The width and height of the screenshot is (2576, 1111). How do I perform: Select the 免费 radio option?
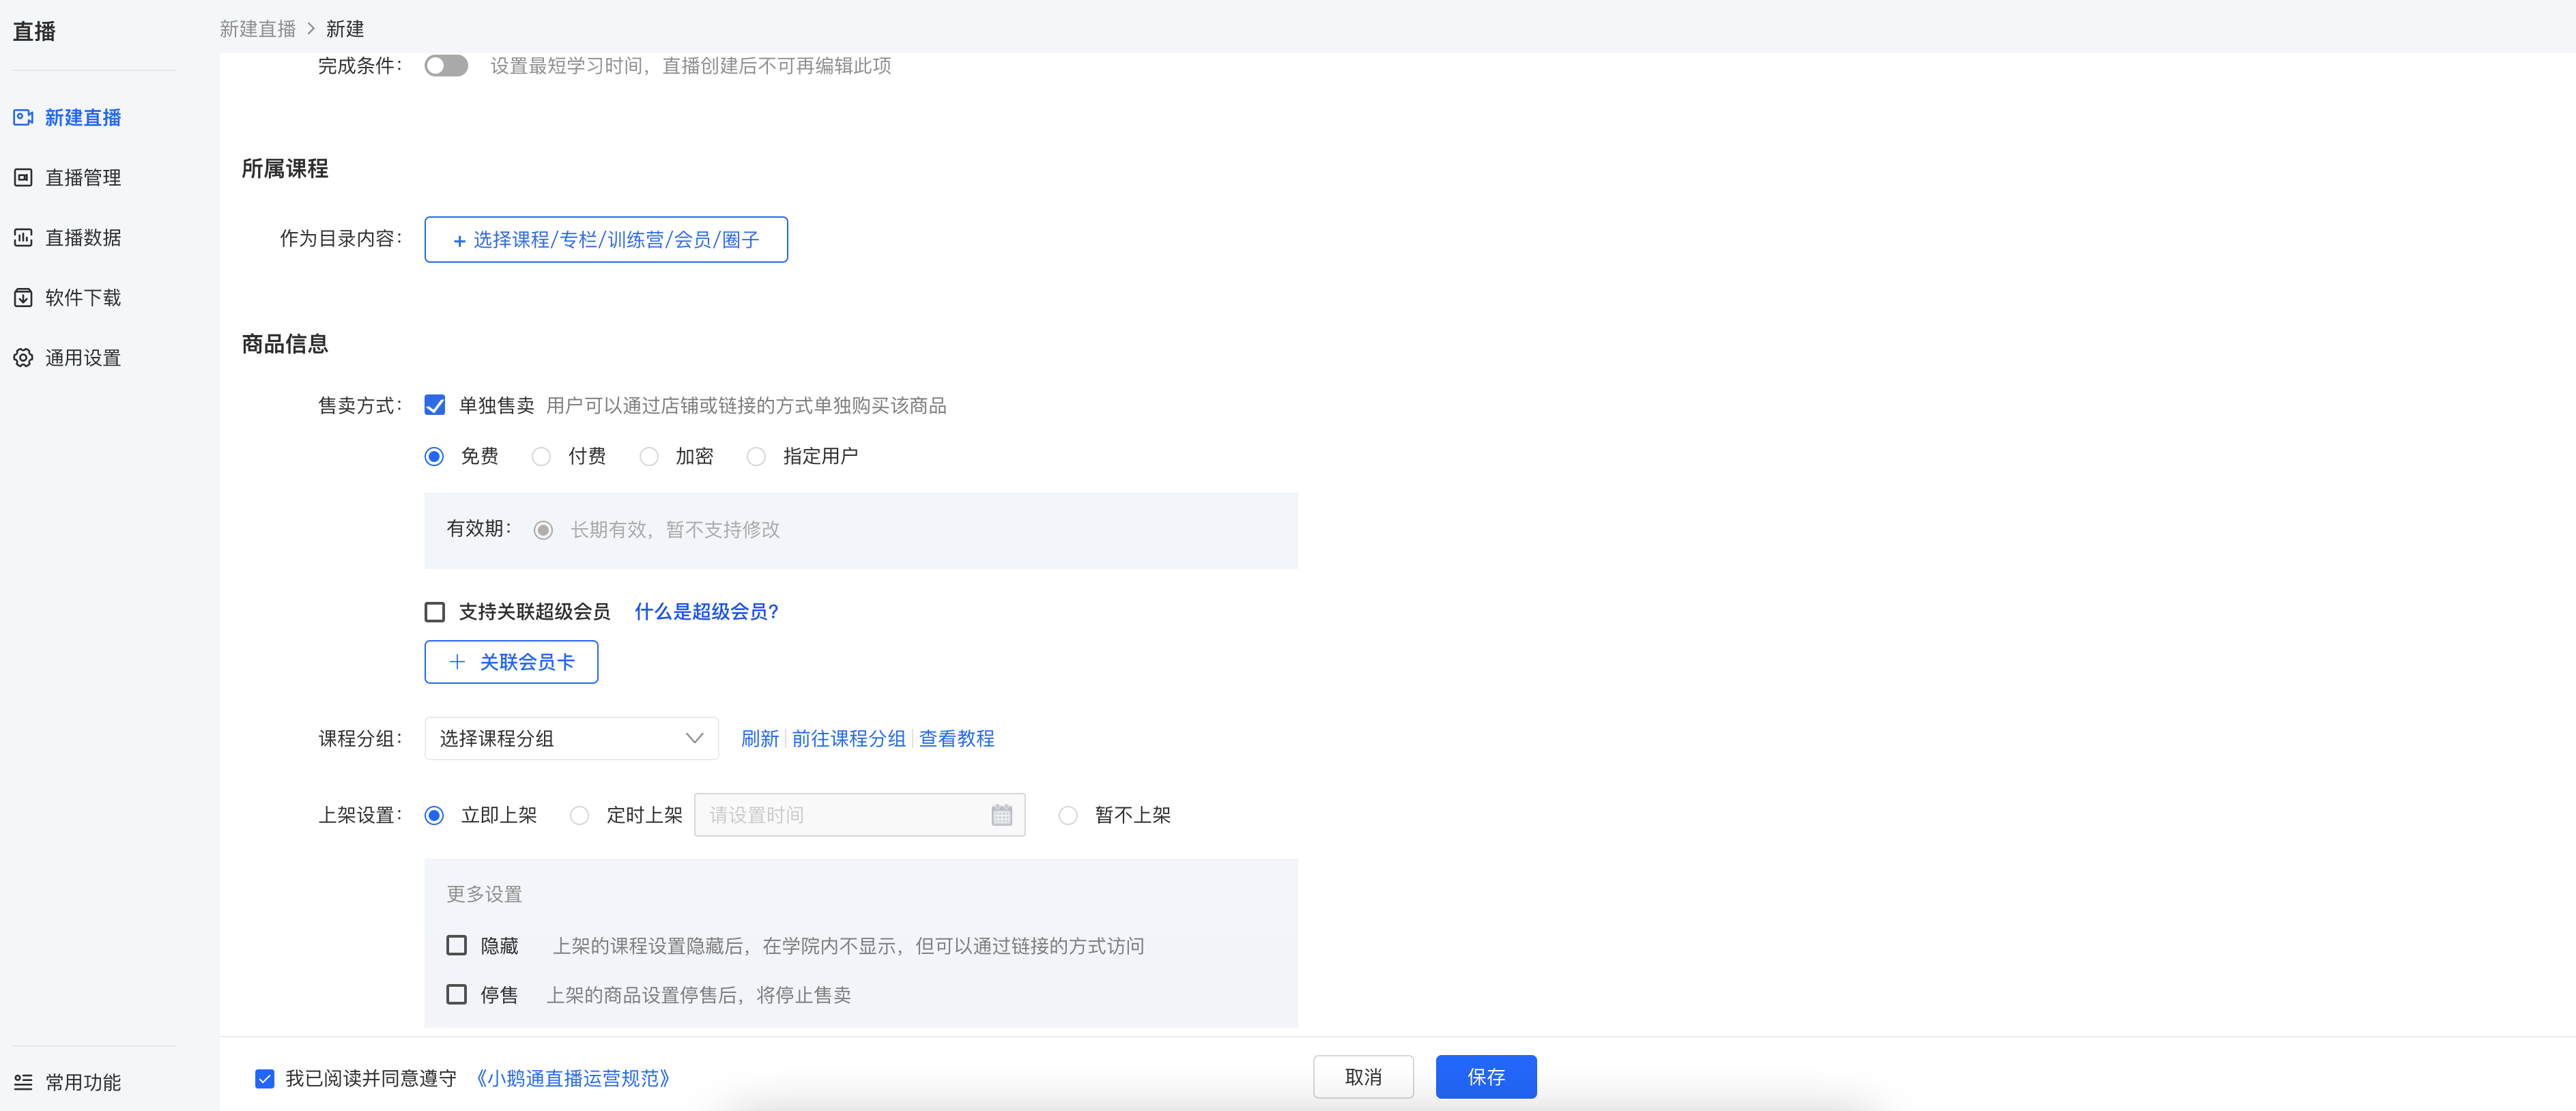pyautogui.click(x=434, y=457)
